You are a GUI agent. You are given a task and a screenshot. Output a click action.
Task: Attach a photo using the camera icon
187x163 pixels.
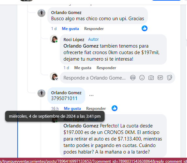pos(151,78)
